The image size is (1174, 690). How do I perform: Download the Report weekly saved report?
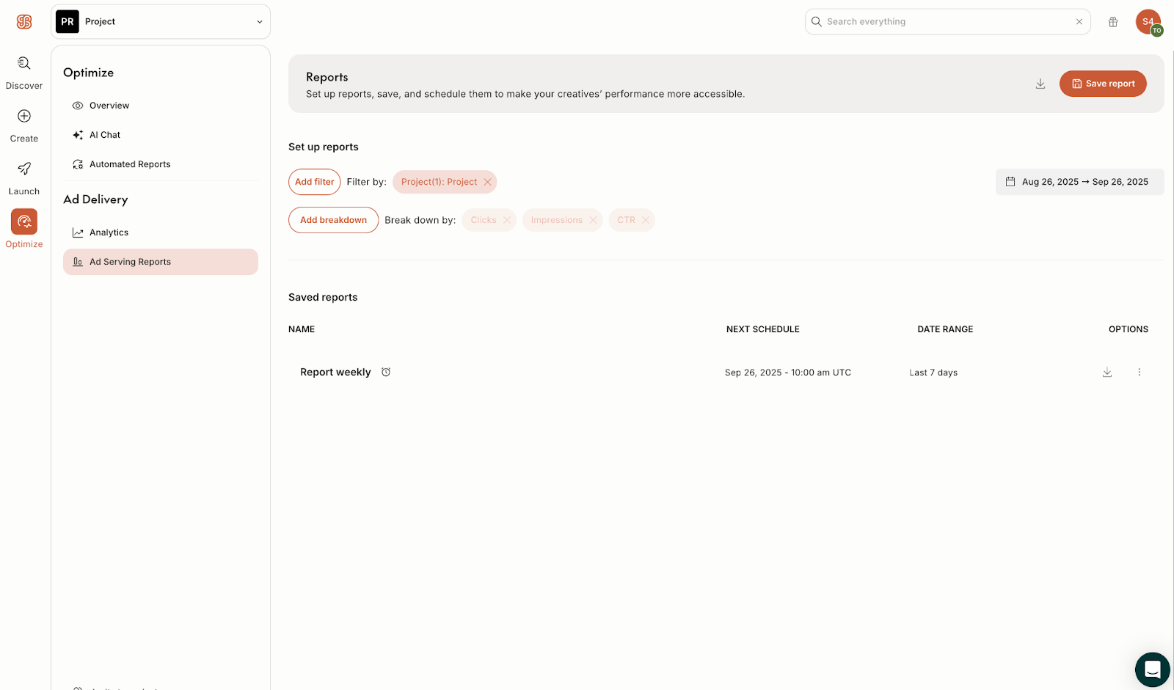pyautogui.click(x=1107, y=372)
